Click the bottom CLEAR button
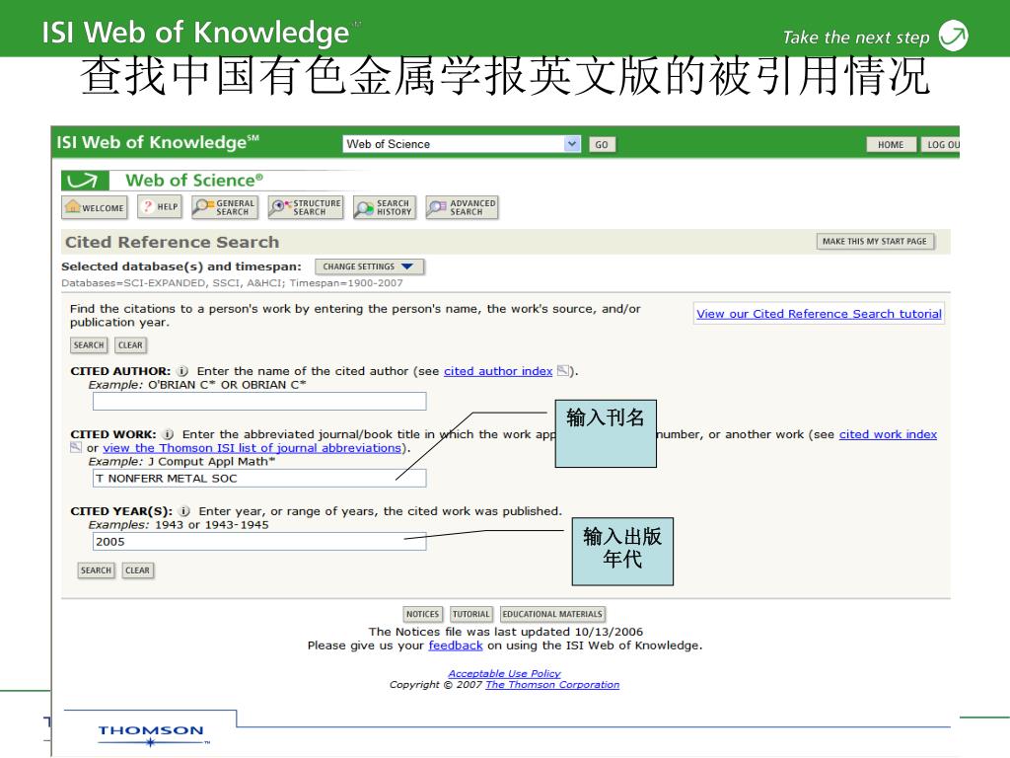This screenshot has height=758, width=1010. coord(137,570)
